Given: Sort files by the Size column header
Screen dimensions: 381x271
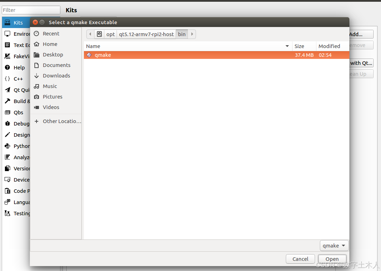Looking at the screenshot, I should point(304,46).
